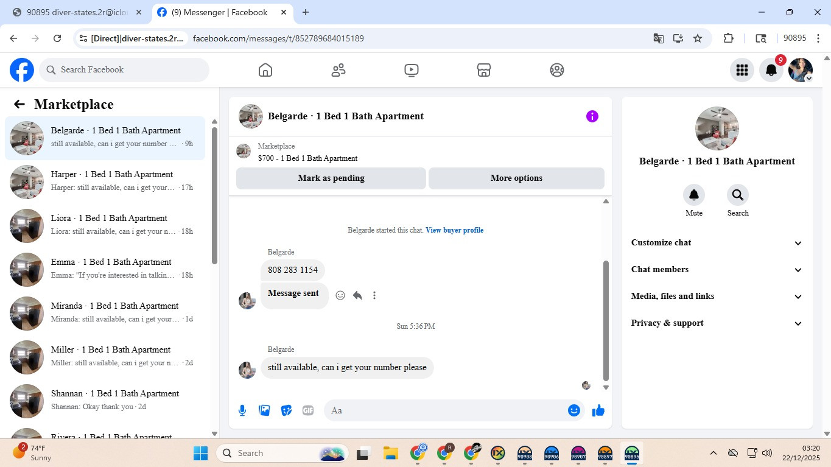Expand Customize chat section
831x467 pixels.
[x=717, y=243]
